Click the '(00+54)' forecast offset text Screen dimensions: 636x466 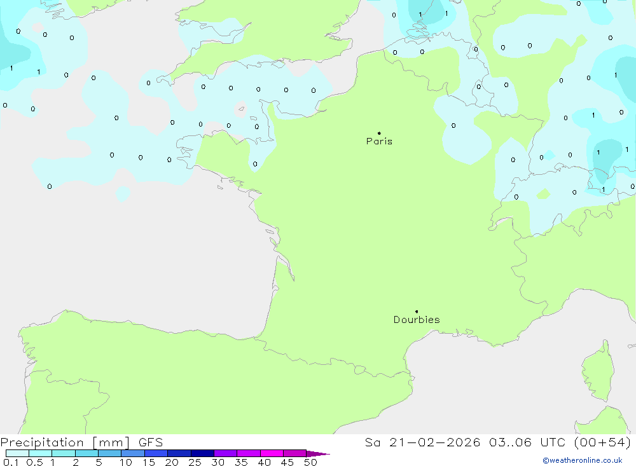603,442
